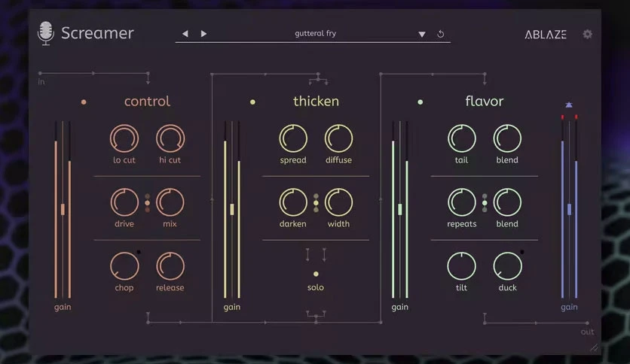Screen dimensions: 630x364
Task: Select the mode dots between repeats and blend
Action: [485, 203]
